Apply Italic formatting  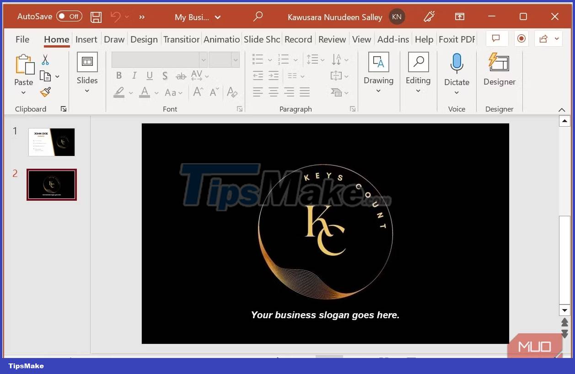point(134,75)
